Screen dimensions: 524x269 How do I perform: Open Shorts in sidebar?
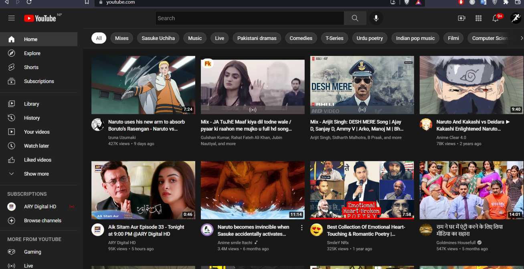[39, 67]
